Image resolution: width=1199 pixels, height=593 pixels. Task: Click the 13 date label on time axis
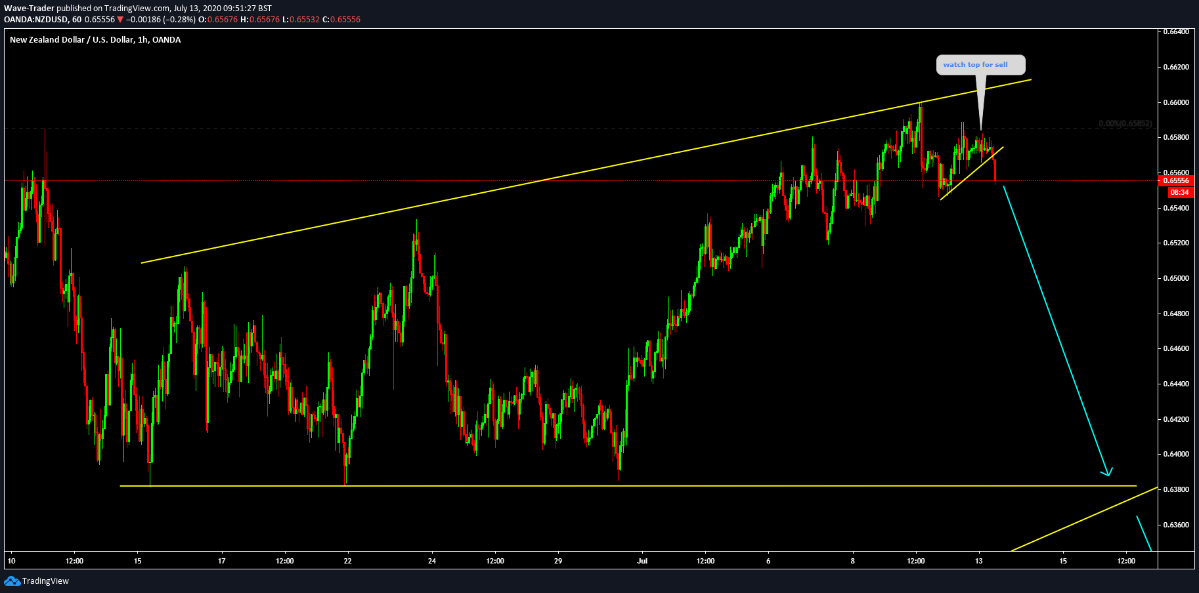click(979, 561)
